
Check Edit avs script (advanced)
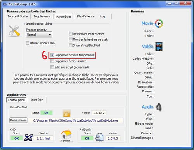click(52, 67)
